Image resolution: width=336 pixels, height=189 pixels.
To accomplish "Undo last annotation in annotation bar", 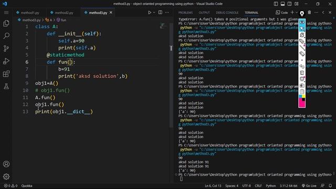I will 302,67.
